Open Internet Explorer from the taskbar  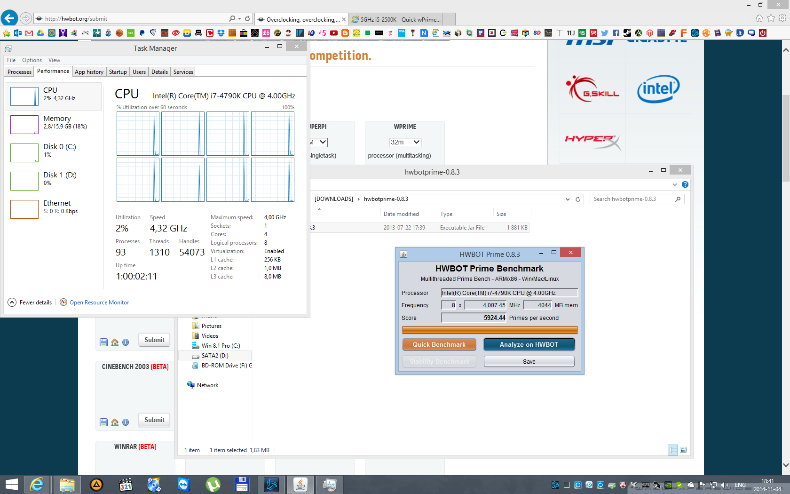pos(37,485)
